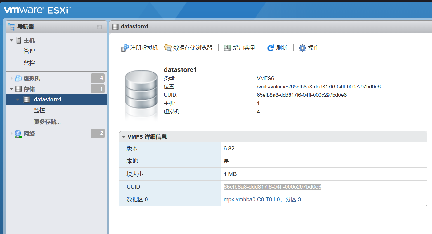432x234 pixels.
Task: Click the network globe icon beside 网络
Action: click(19, 133)
